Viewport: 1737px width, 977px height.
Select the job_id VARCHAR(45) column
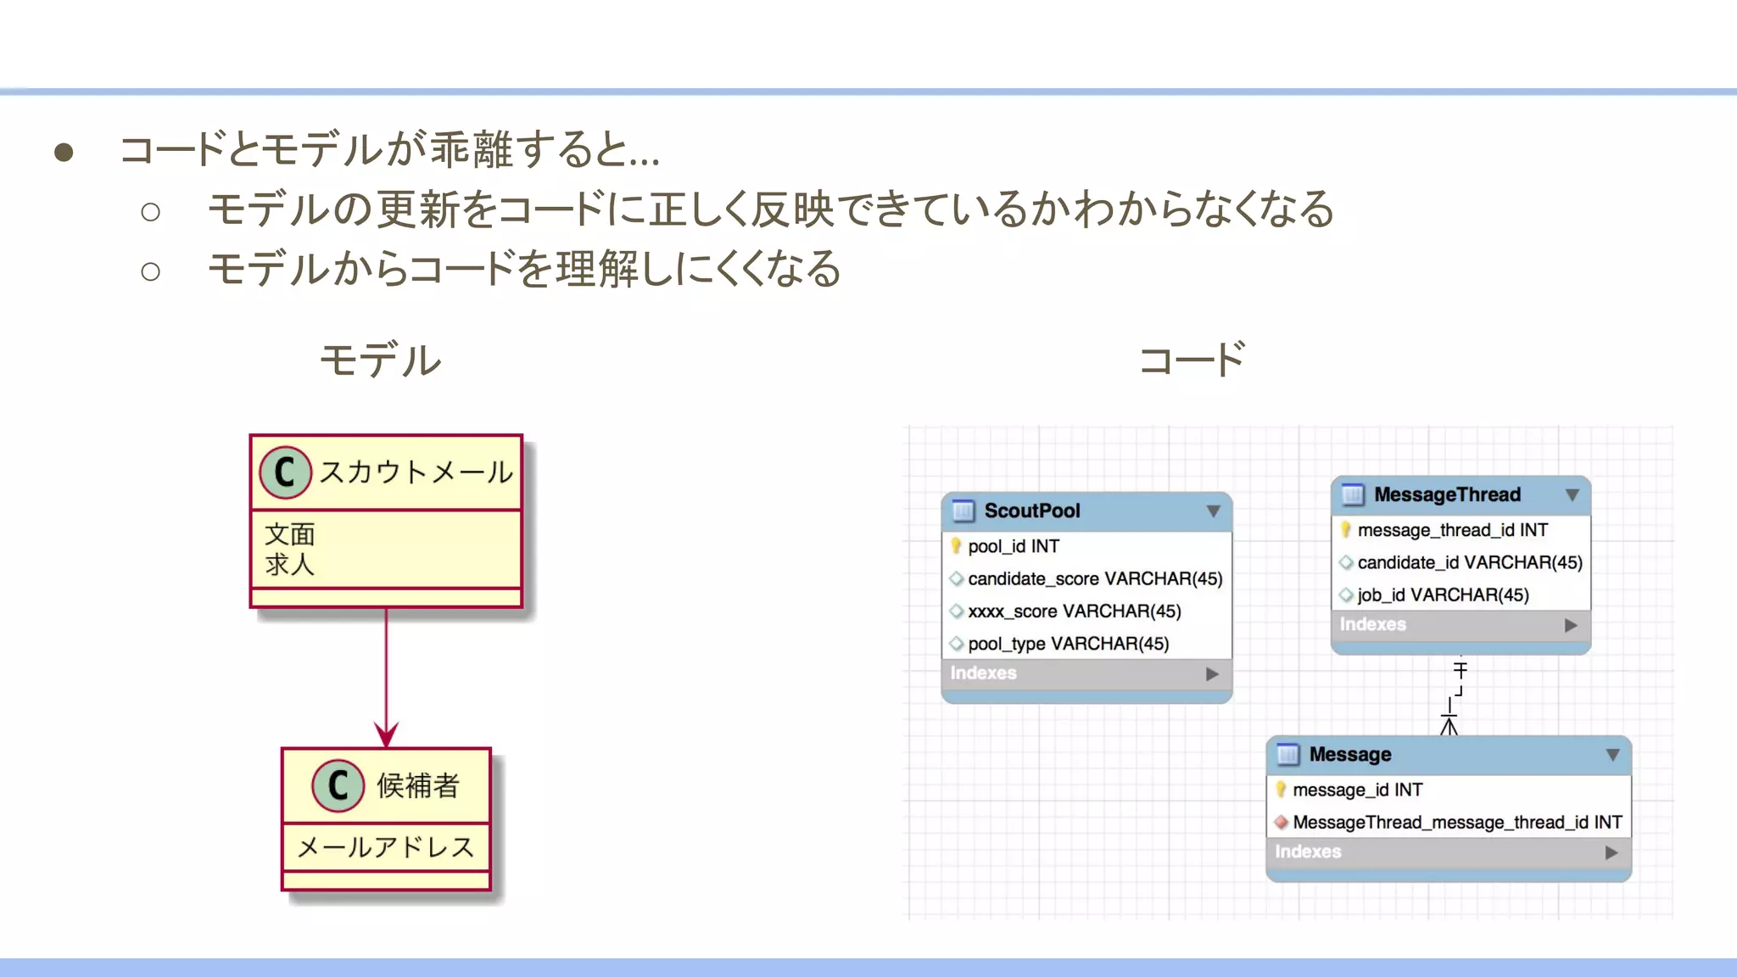coord(1443,595)
